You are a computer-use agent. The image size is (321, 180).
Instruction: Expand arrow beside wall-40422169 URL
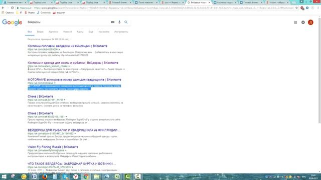[x=66, y=116]
